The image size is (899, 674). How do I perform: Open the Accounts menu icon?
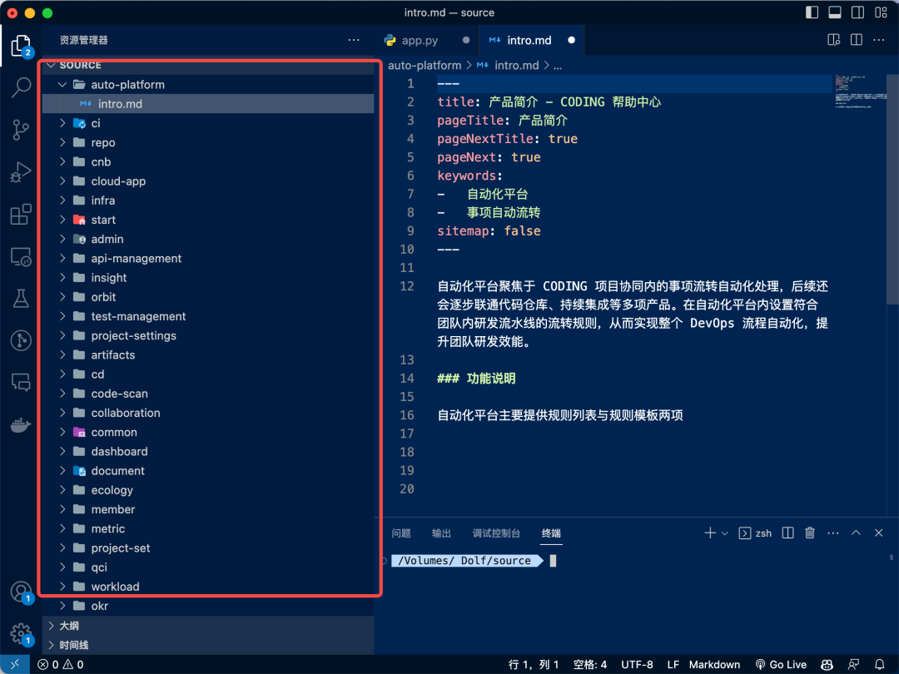point(21,592)
